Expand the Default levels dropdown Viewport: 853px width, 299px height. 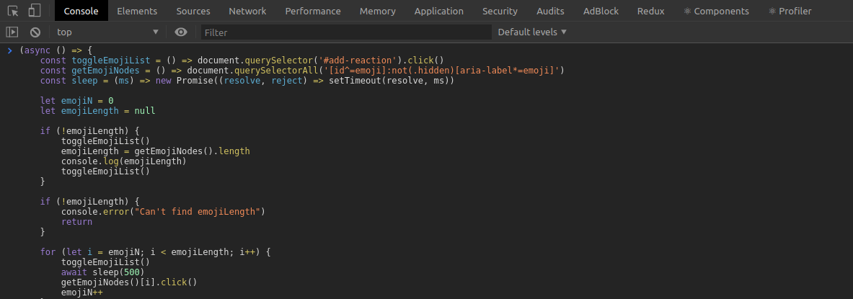pyautogui.click(x=532, y=32)
